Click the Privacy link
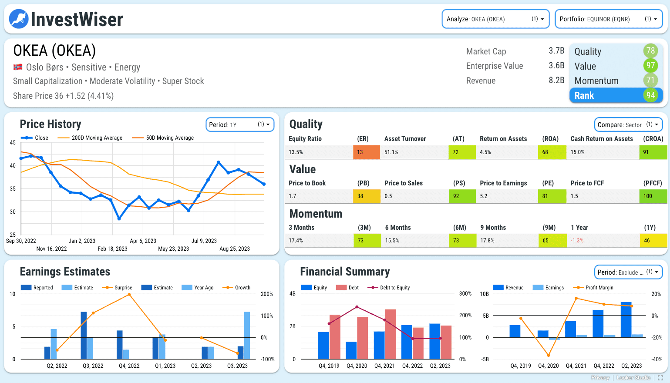This screenshot has height=383, width=670. tap(600, 378)
